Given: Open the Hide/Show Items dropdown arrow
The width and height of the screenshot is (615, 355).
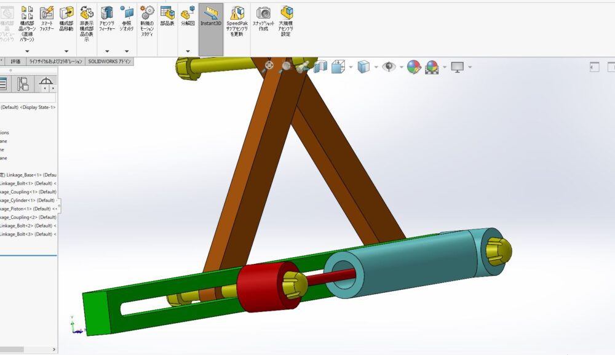Looking at the screenshot, I should tap(401, 67).
